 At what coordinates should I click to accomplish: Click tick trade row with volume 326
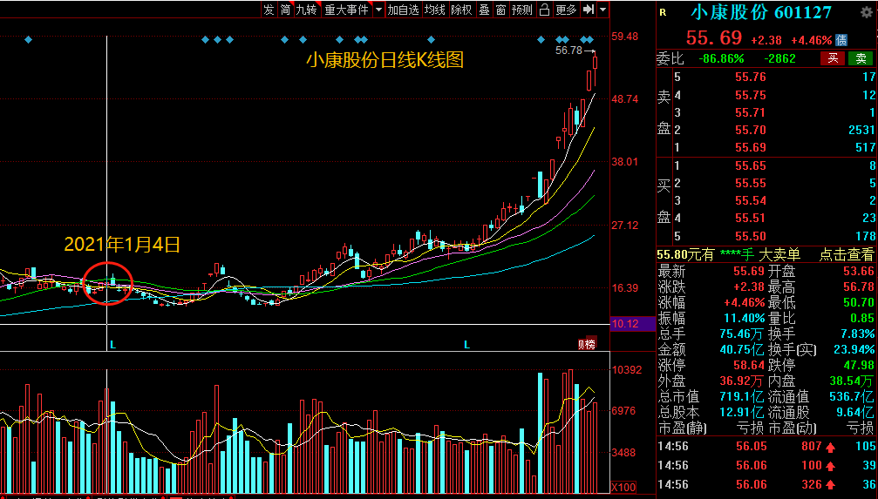tap(766, 484)
